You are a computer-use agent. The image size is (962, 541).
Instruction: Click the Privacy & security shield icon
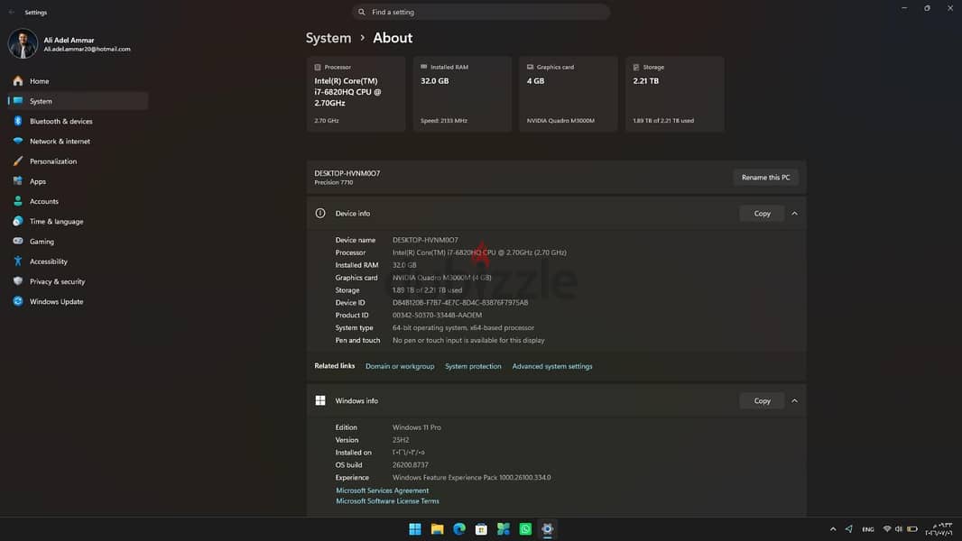click(18, 281)
